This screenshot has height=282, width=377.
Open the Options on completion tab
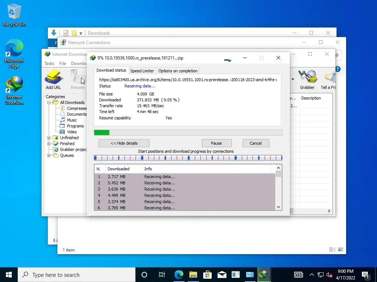click(178, 71)
